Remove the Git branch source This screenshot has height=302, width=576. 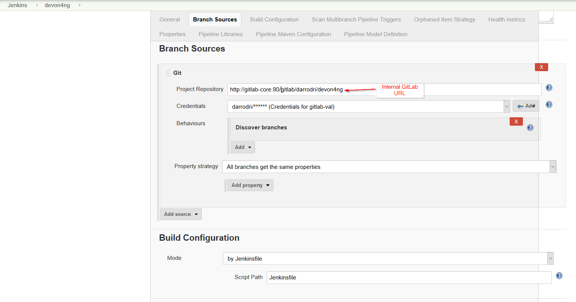coord(541,67)
